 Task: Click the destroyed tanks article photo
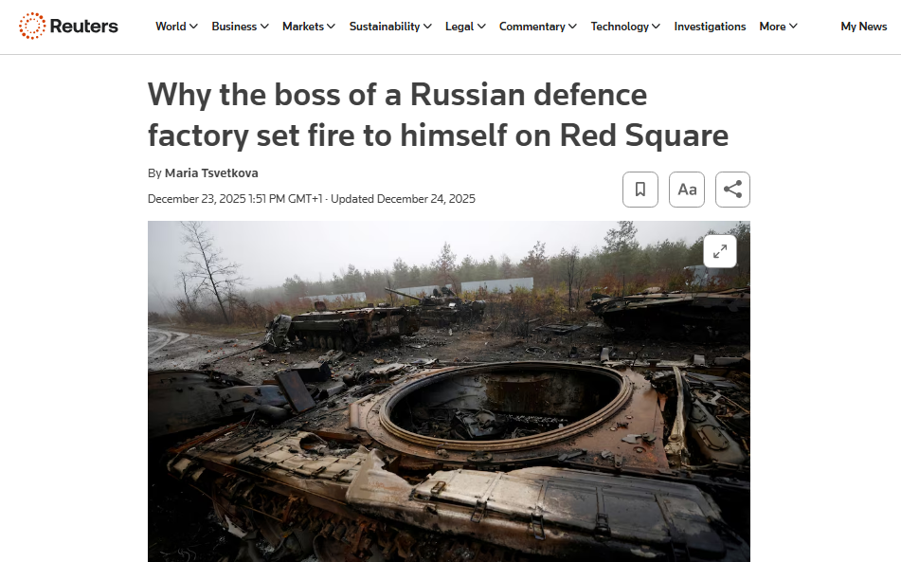tap(449, 391)
